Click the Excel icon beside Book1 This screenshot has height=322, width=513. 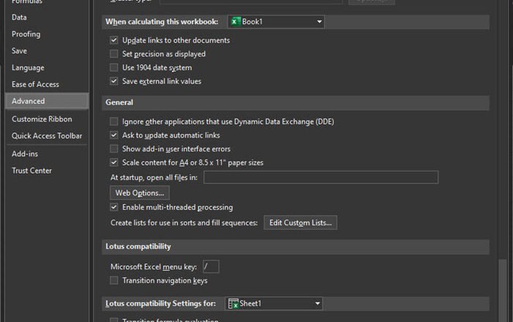pos(235,22)
